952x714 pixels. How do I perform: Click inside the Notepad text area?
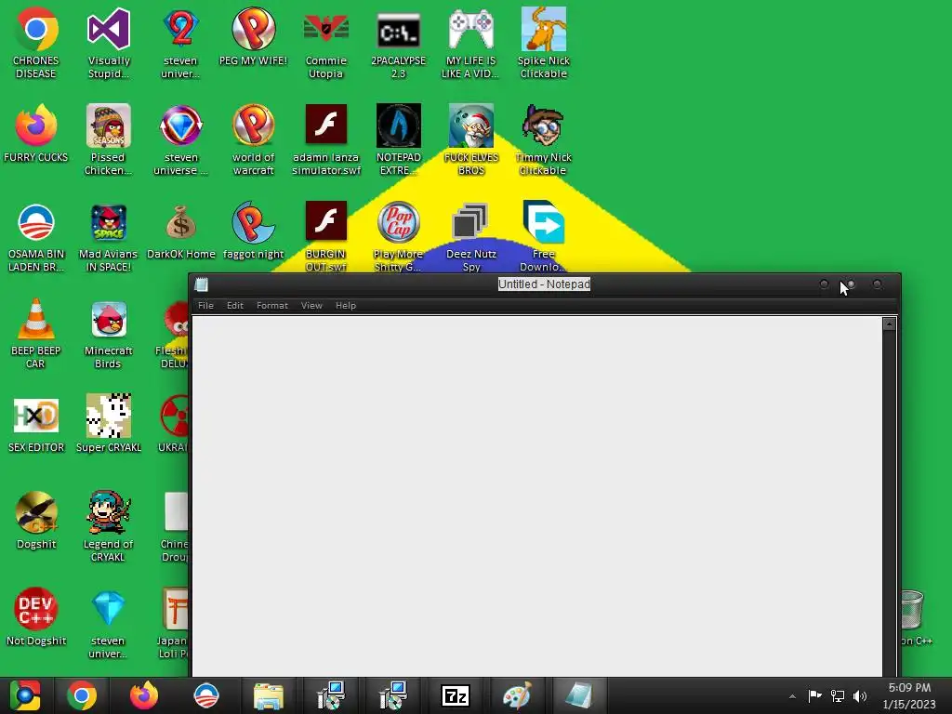(x=536, y=496)
